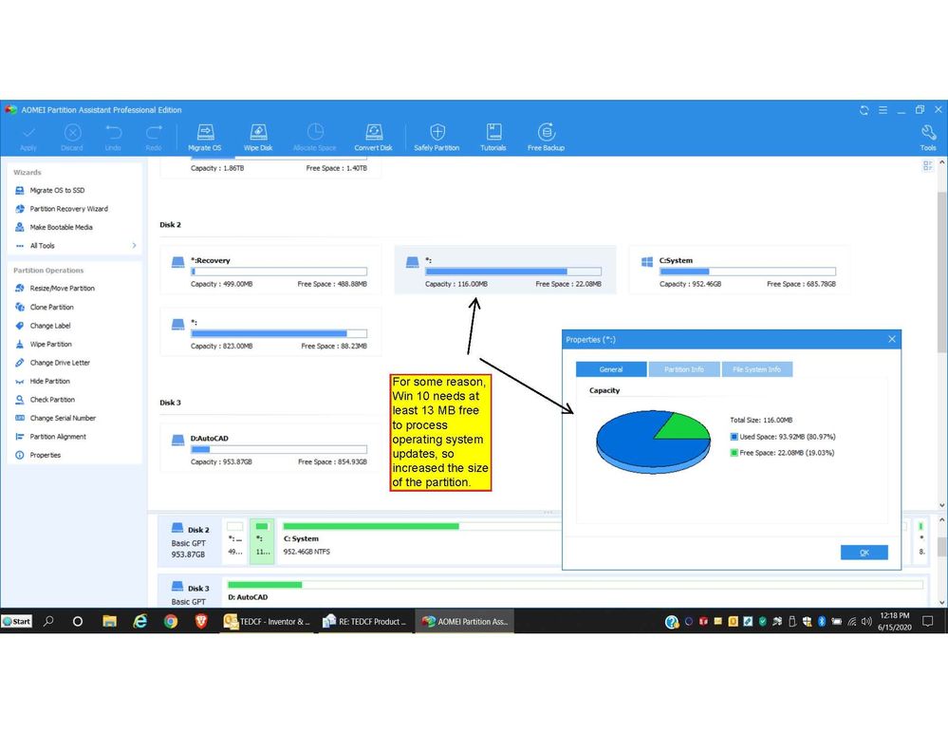This screenshot has width=948, height=733.
Task: Open the Tools wrench icon
Action: (x=928, y=138)
